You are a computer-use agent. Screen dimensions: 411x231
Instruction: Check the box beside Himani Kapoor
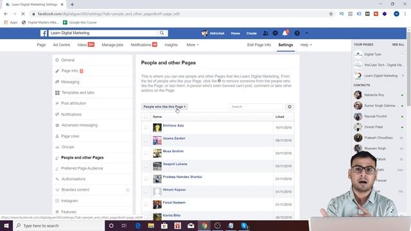(x=146, y=192)
